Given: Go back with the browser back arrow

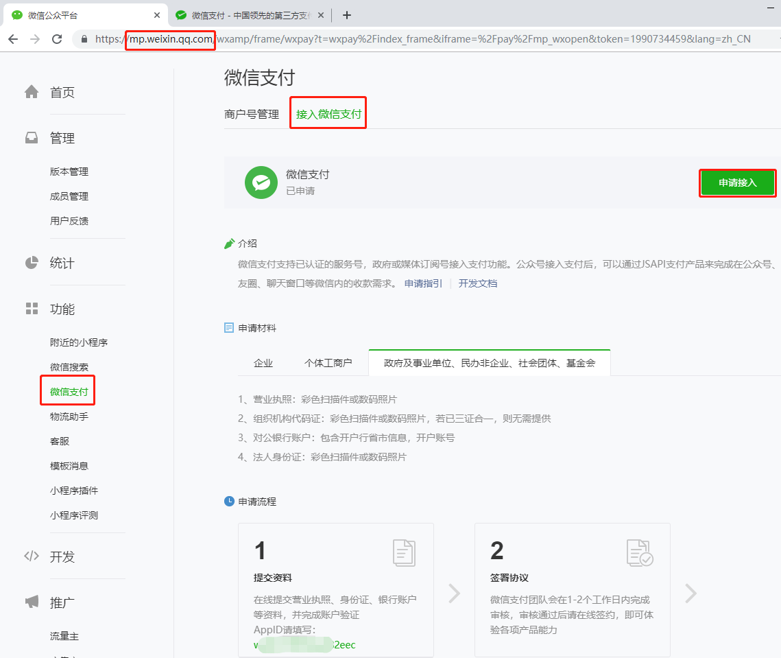Looking at the screenshot, I should coord(14,39).
